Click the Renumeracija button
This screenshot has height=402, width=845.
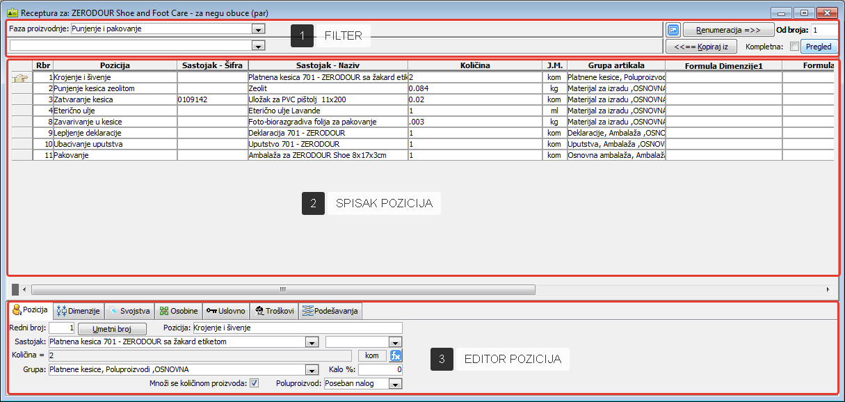(727, 30)
